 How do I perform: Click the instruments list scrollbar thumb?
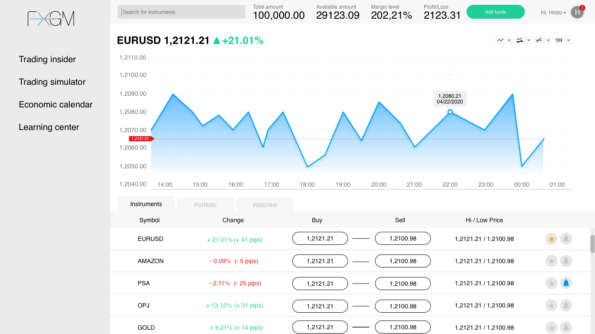(592, 244)
